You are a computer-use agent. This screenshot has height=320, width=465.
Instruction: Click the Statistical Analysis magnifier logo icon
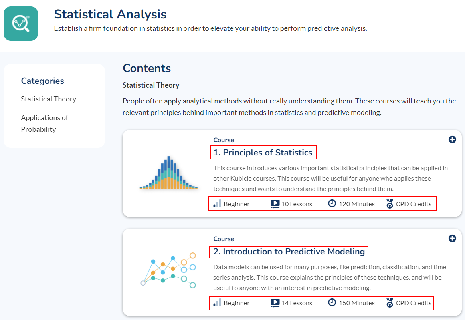[21, 23]
